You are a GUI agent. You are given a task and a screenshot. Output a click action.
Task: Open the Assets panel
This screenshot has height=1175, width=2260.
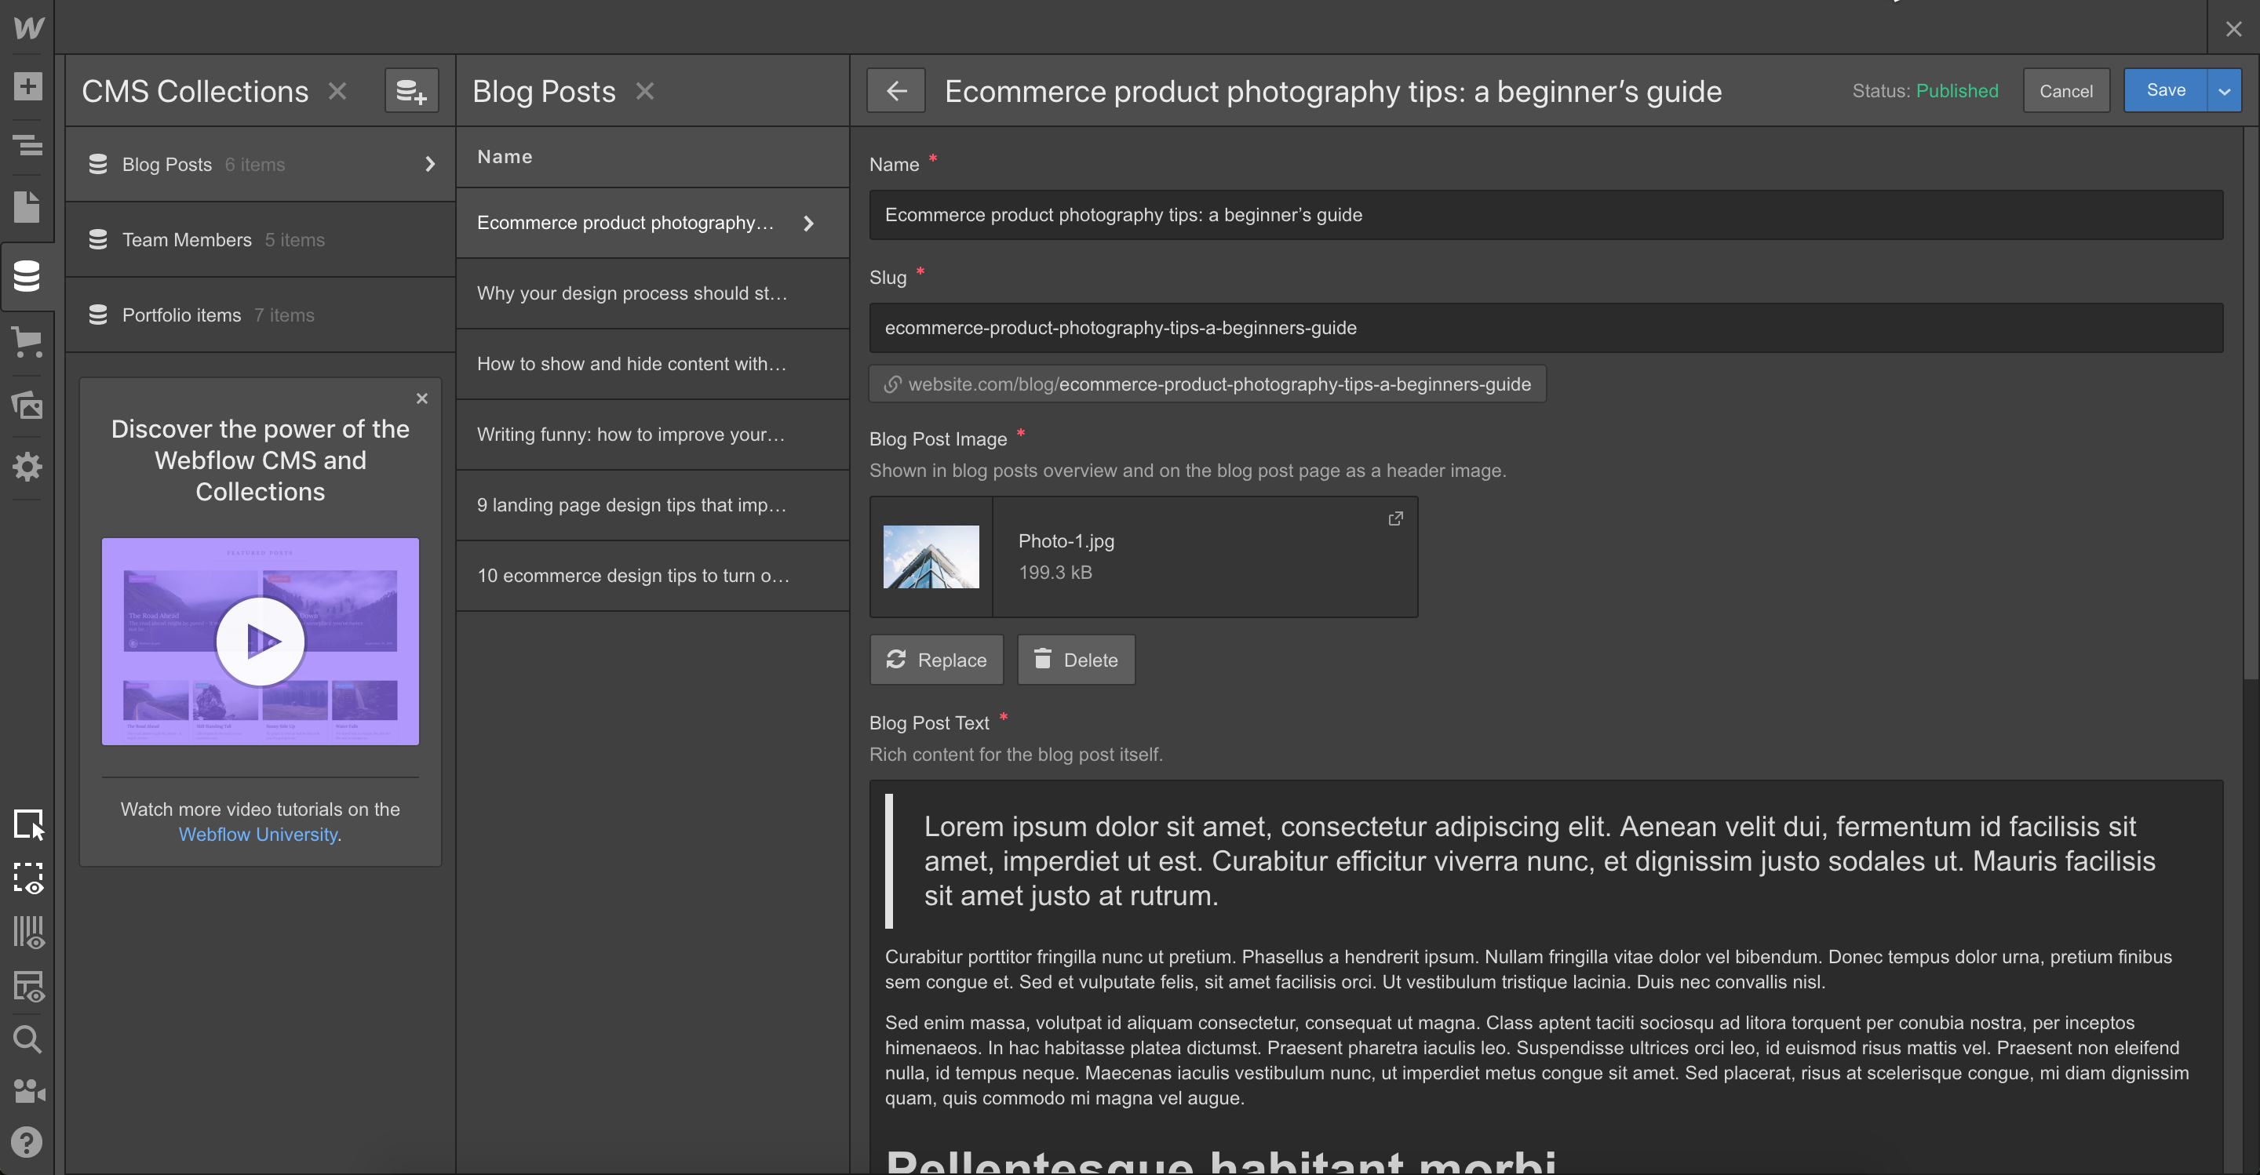point(28,405)
